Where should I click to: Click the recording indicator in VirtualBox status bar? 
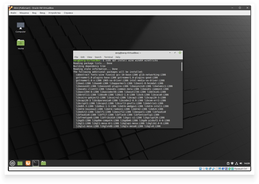(x=223, y=169)
